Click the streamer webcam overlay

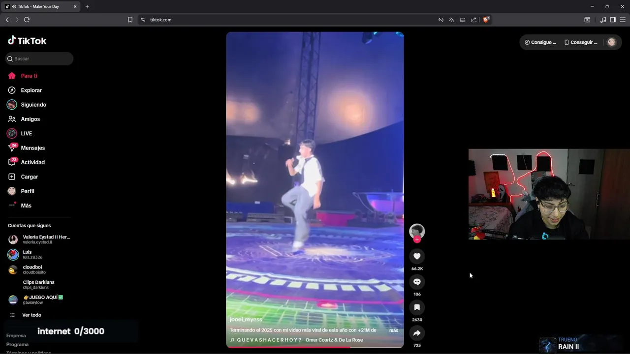549,194
